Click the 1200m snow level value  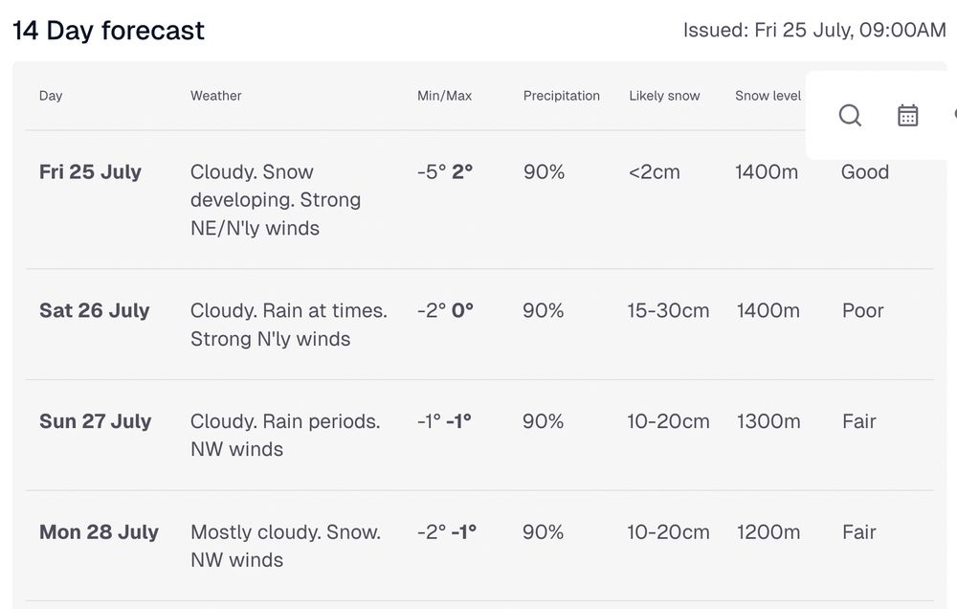768,532
